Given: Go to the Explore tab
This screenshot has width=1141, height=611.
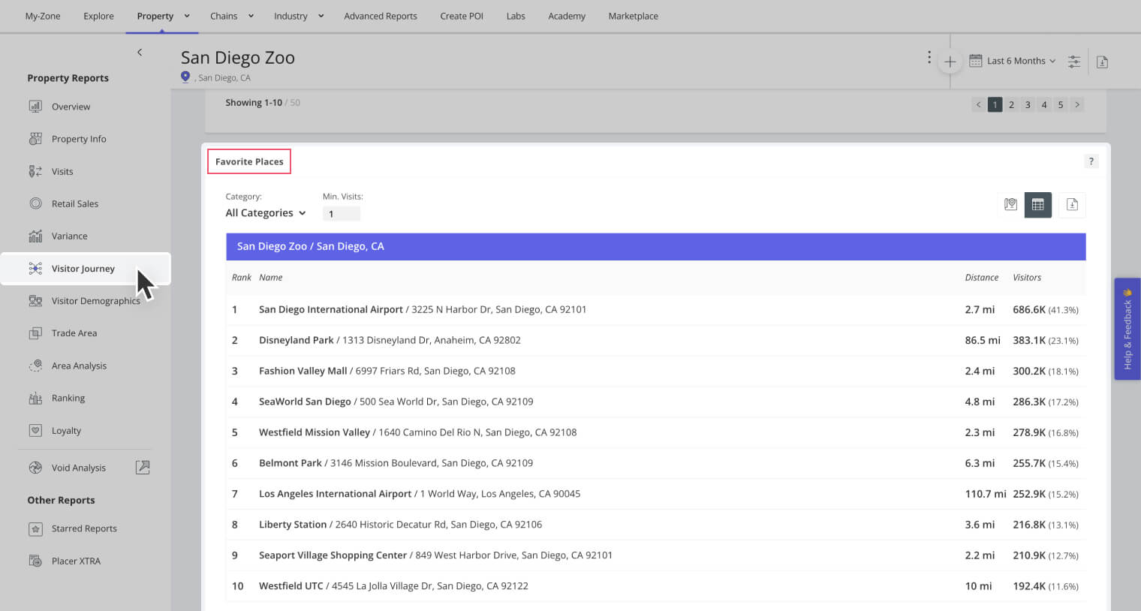Looking at the screenshot, I should coord(98,16).
